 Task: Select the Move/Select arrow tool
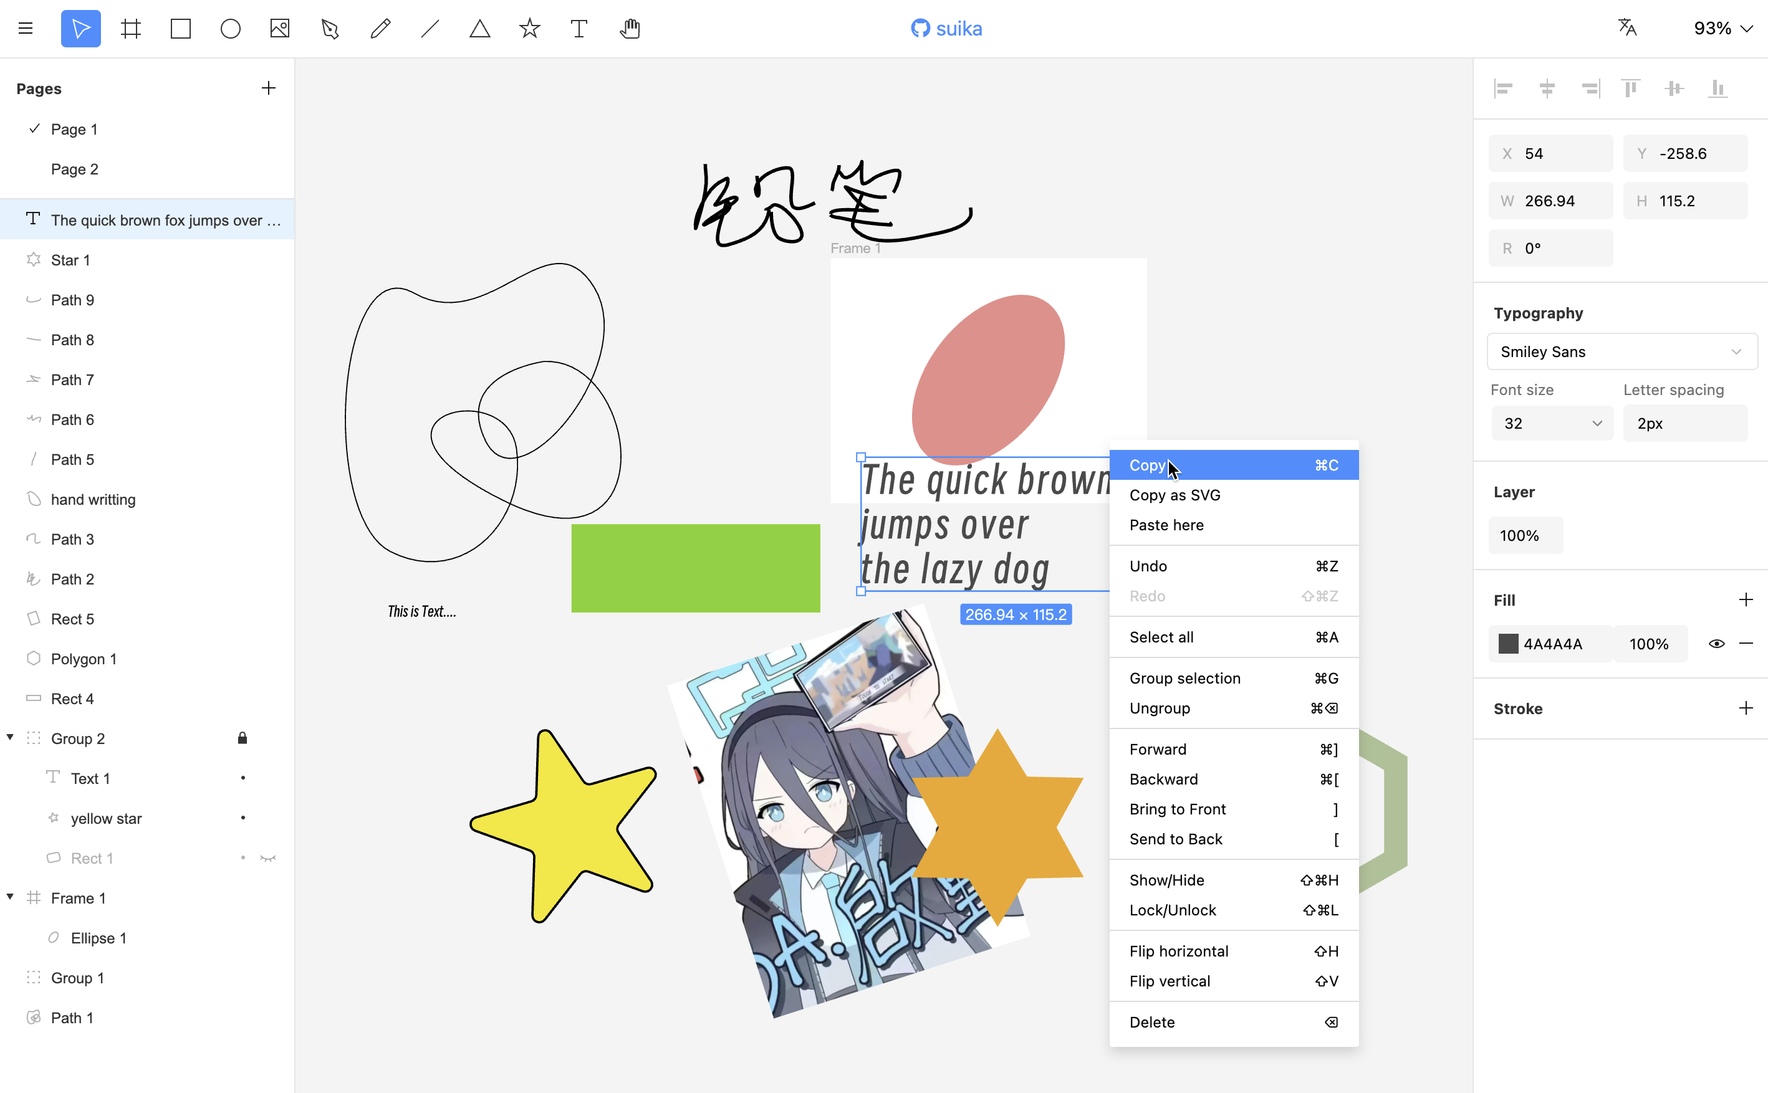click(x=81, y=28)
